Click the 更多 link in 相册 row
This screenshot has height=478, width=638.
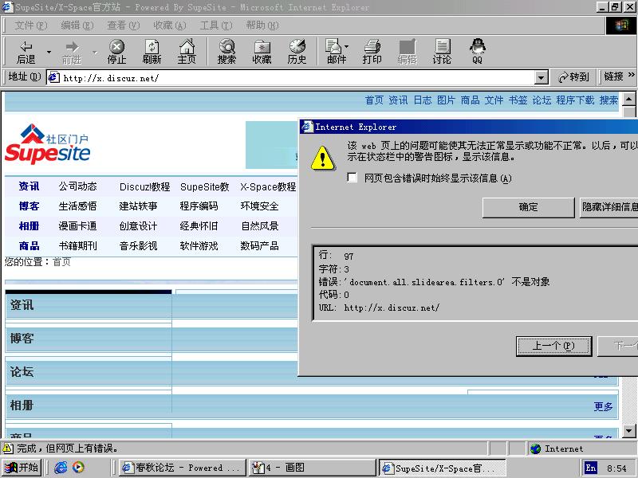coord(603,406)
